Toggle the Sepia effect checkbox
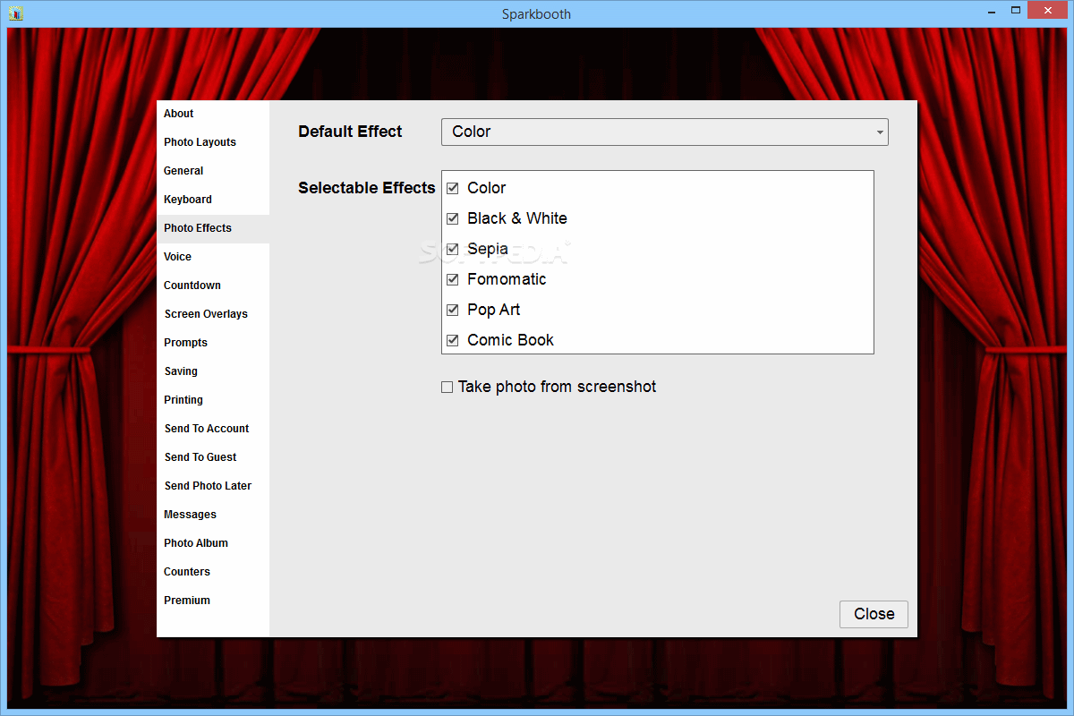 pos(453,249)
